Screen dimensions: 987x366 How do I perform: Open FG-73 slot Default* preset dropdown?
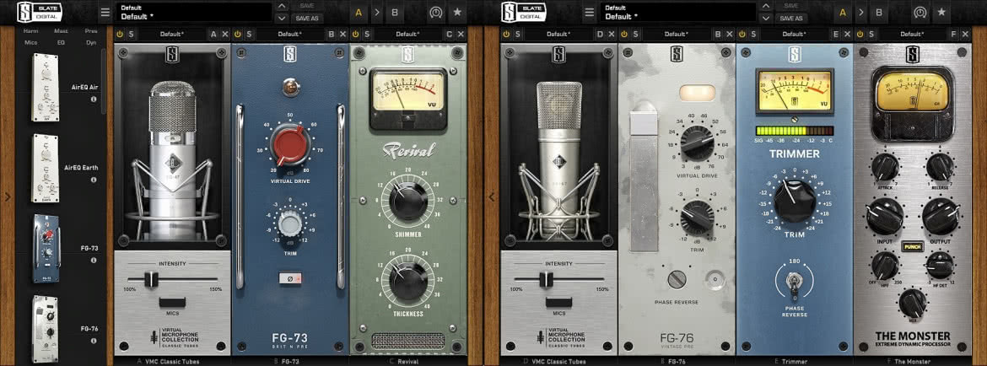click(289, 35)
